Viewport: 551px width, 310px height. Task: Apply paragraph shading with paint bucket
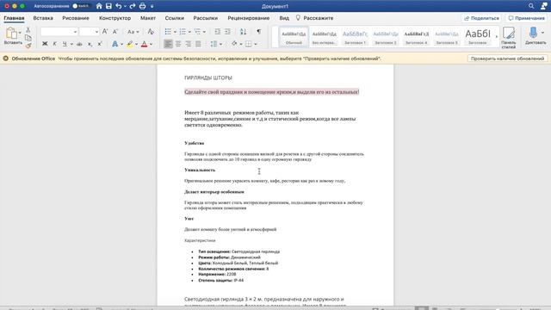point(234,44)
